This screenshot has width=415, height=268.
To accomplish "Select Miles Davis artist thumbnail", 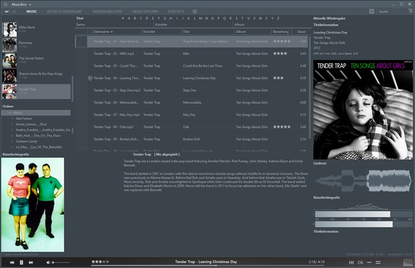I will pyautogui.click(x=10, y=29).
